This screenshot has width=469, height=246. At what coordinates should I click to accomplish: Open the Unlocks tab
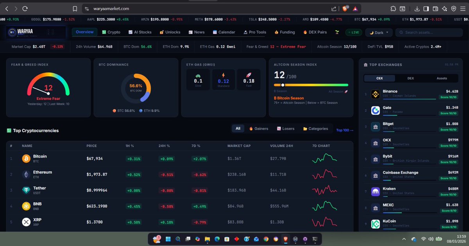click(170, 32)
